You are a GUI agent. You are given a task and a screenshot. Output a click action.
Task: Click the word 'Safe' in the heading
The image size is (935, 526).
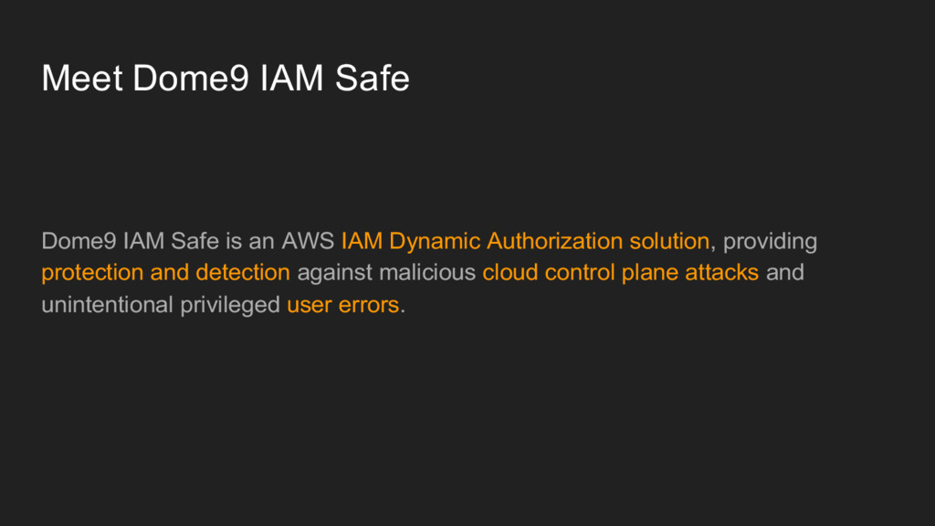point(373,79)
